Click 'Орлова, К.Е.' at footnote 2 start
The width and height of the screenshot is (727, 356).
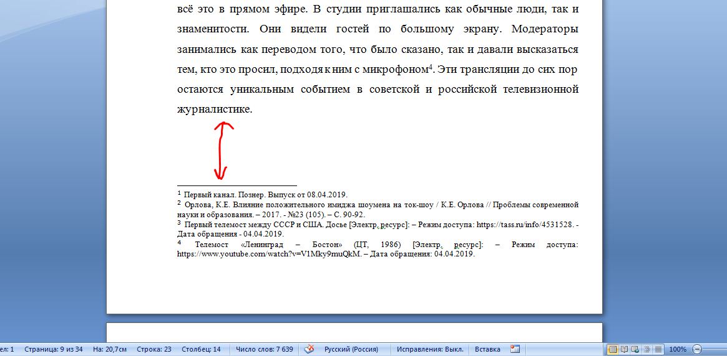pyautogui.click(x=207, y=204)
